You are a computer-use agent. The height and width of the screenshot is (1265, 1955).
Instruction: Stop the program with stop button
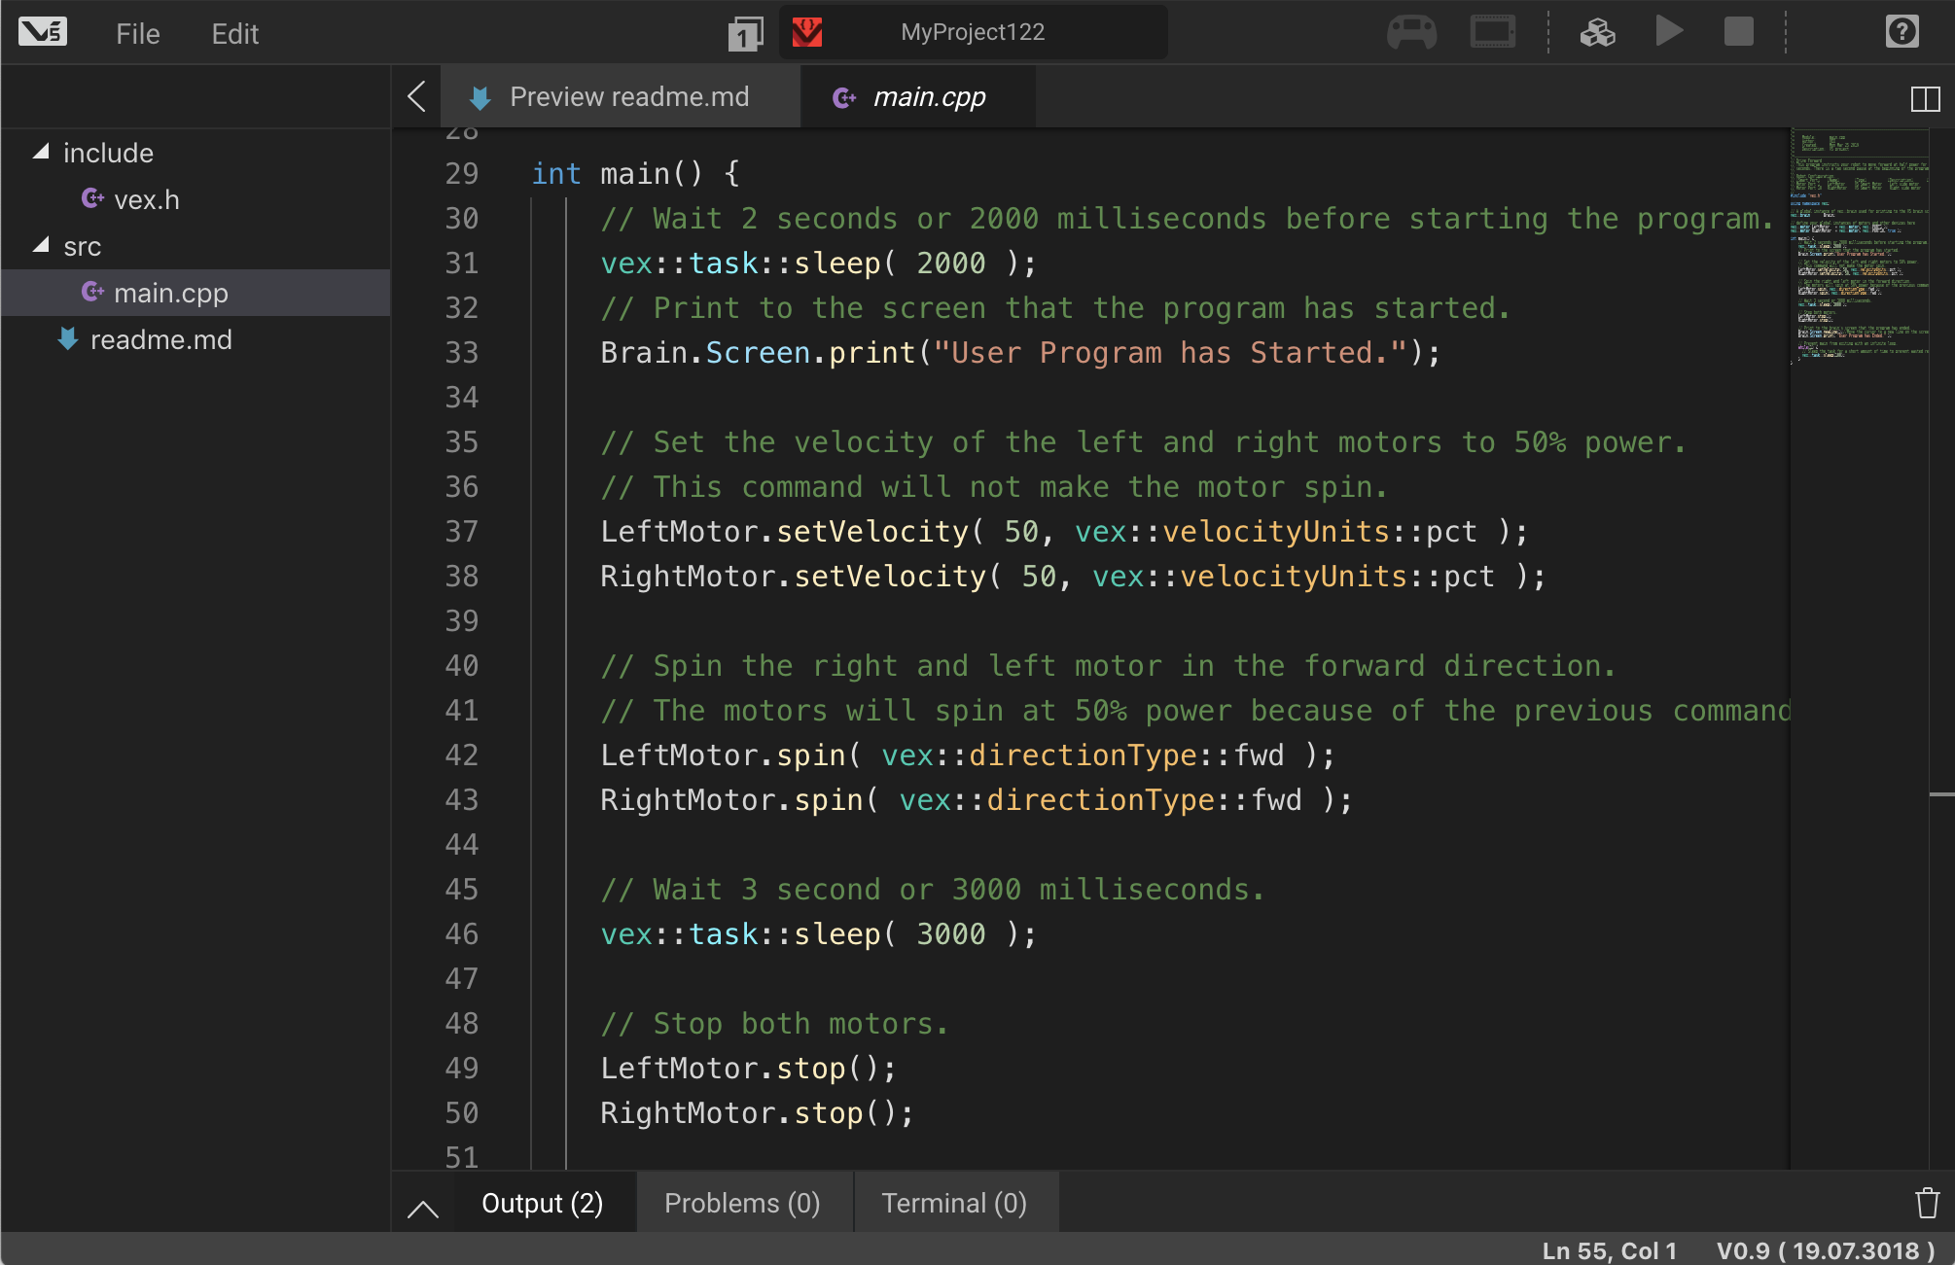(1739, 31)
